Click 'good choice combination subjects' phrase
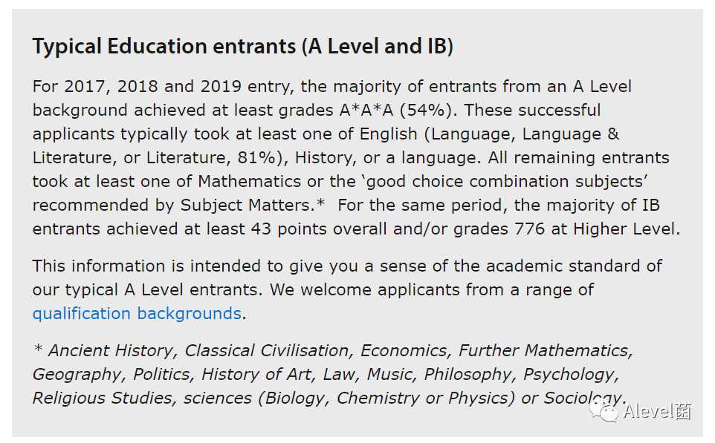The height and width of the screenshot is (443, 715). 505,181
